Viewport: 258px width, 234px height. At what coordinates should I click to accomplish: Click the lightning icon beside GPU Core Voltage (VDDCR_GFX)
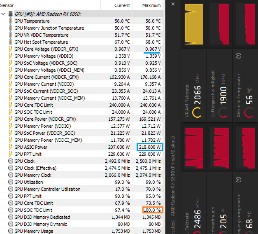click(11, 49)
